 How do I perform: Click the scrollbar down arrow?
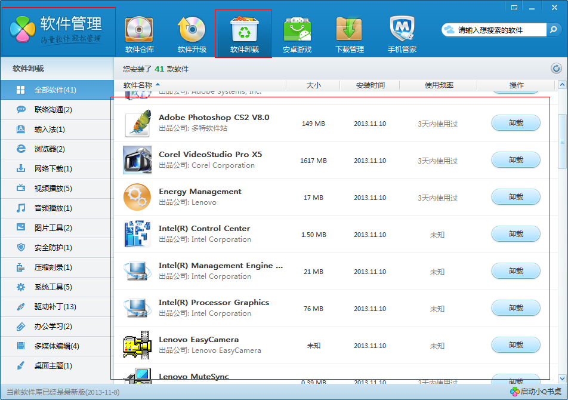(x=562, y=377)
